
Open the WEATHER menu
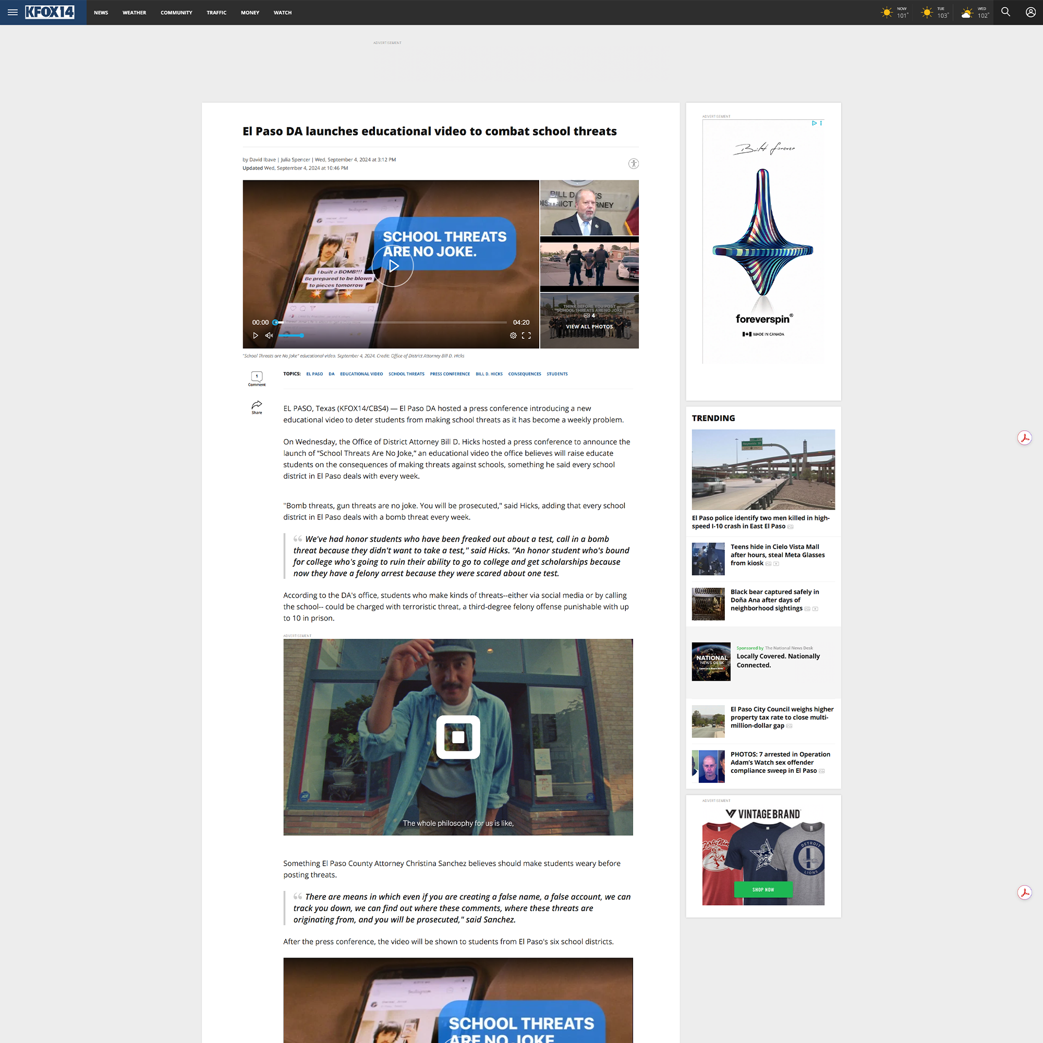[135, 13]
